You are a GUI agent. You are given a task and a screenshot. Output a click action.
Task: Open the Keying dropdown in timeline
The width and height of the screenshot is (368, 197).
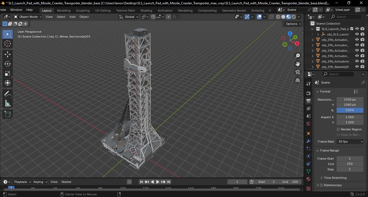[x=40, y=182]
